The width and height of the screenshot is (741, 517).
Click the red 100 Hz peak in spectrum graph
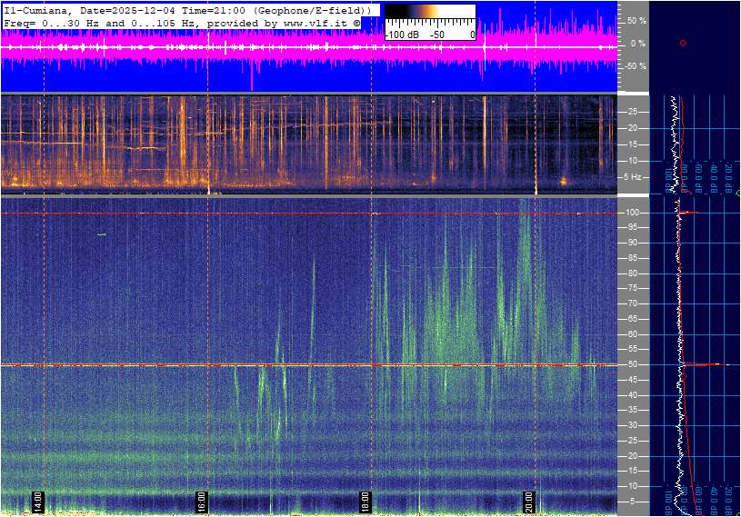click(690, 213)
